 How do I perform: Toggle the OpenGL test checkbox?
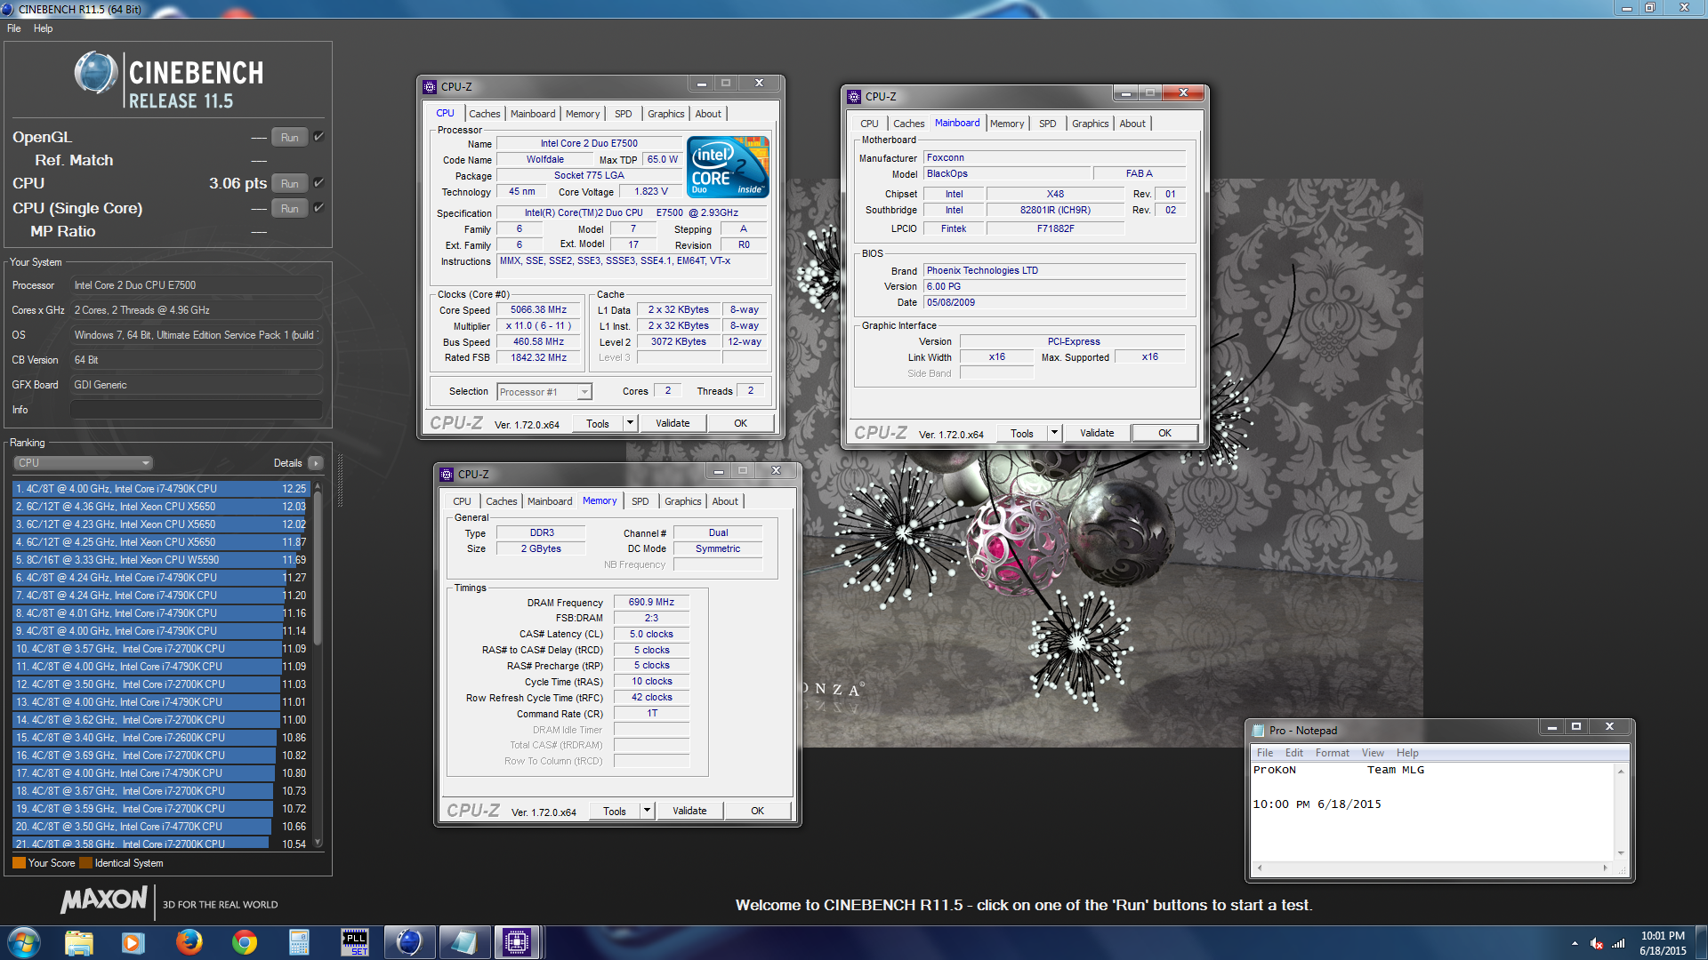pos(319,137)
